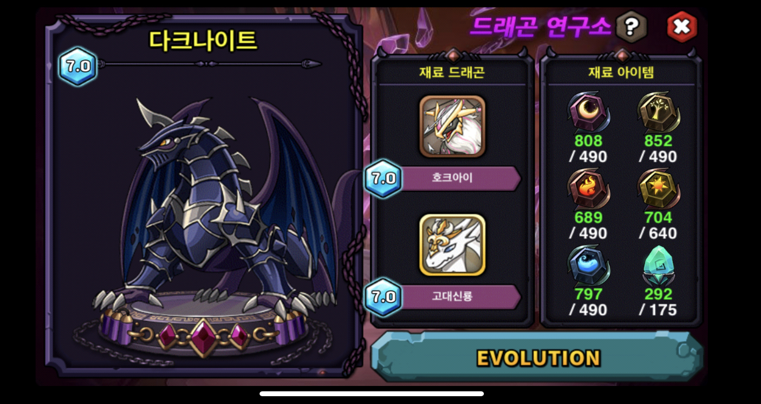This screenshot has width=761, height=404.
Task: Tap the 7.0 hexagon beside 다크나이트 title
Action: coord(78,66)
